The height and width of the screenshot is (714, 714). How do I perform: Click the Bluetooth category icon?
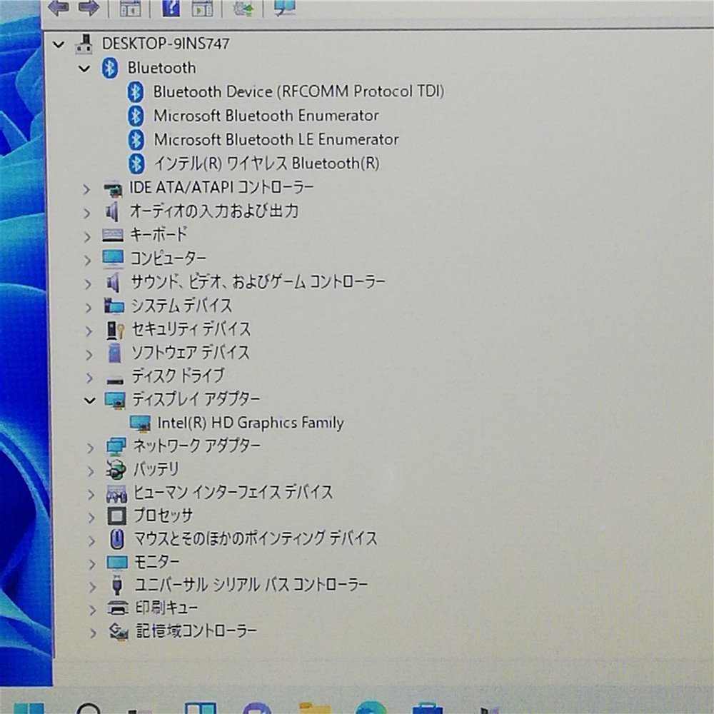click(x=110, y=69)
